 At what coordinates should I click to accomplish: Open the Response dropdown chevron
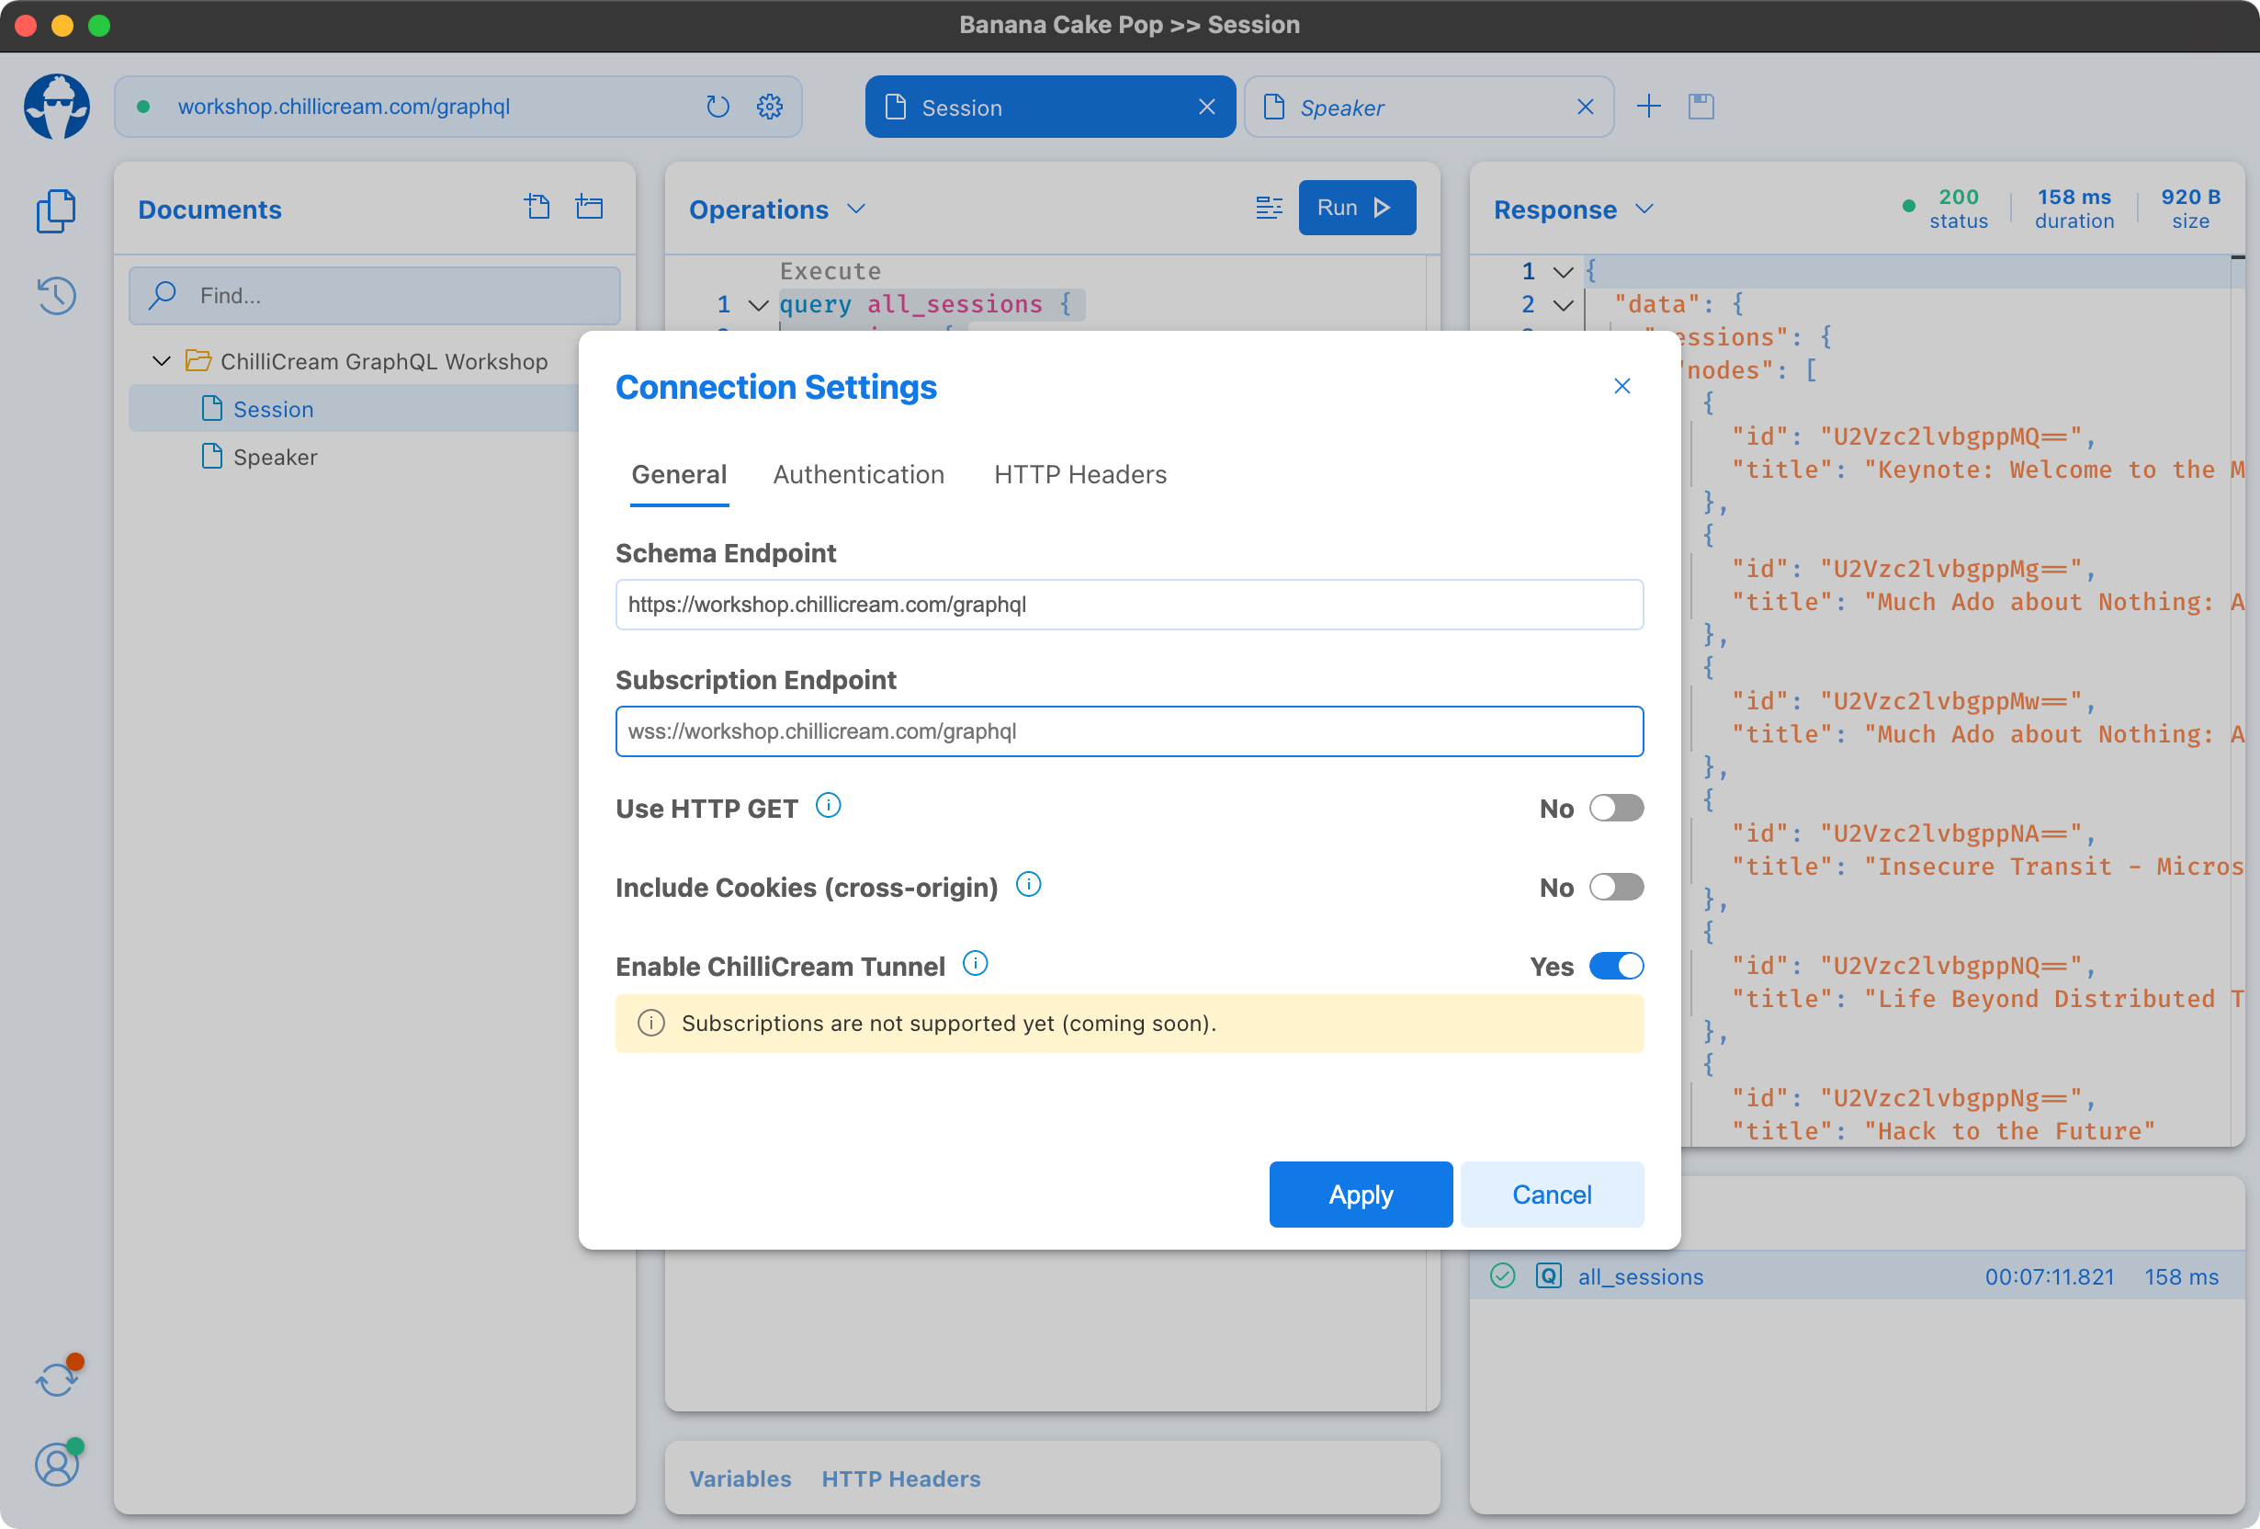[1644, 210]
